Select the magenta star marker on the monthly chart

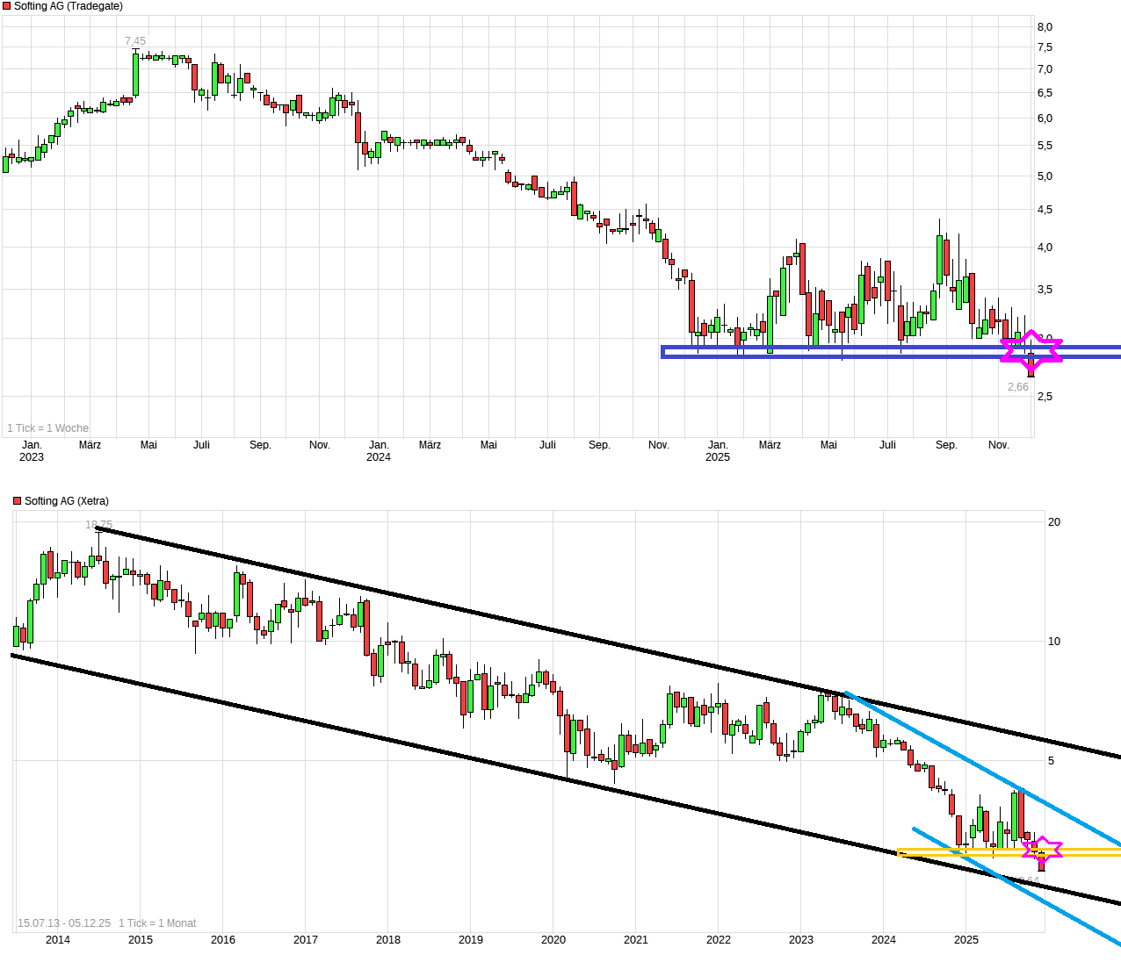(x=1042, y=849)
